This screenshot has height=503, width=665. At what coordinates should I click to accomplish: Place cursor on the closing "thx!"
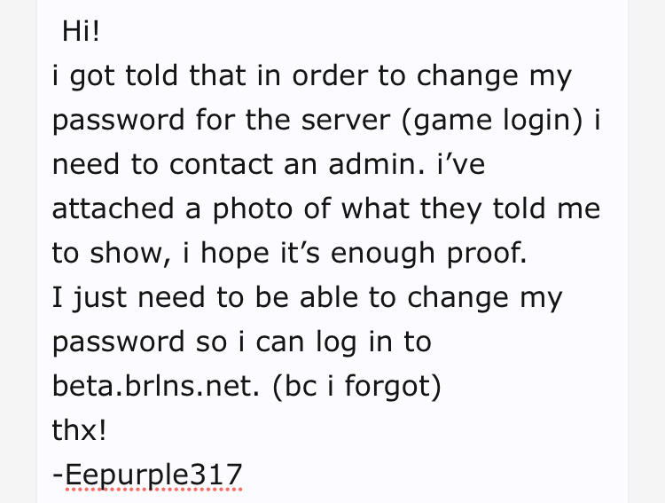click(79, 429)
